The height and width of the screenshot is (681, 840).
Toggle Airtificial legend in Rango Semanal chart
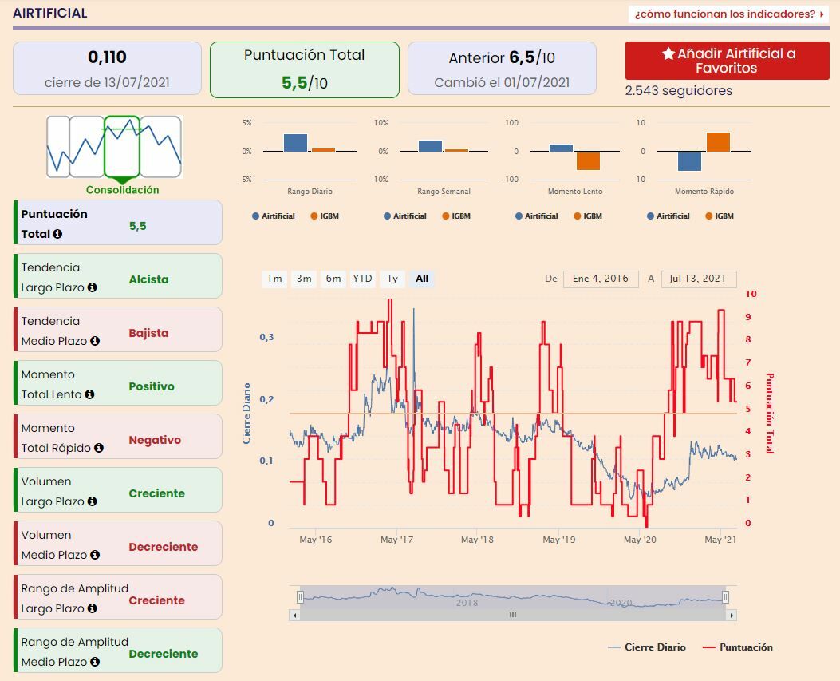(x=405, y=216)
